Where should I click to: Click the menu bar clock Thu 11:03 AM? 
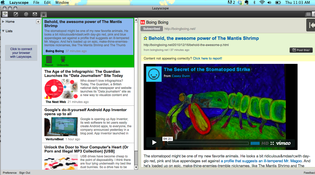(298, 3)
